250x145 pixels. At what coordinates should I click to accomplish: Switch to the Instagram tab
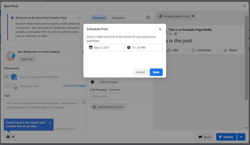(118, 18)
